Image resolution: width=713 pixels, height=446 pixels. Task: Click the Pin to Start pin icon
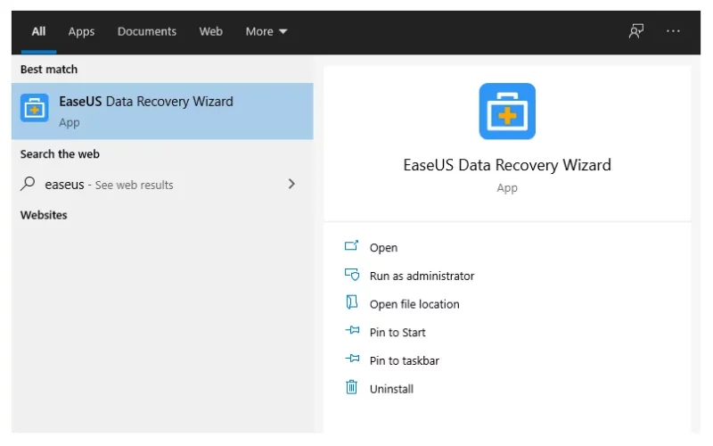352,330
